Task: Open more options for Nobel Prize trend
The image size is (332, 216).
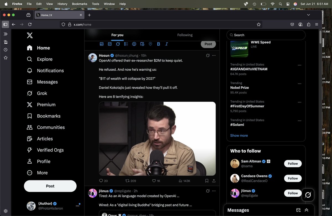Action: point(299,84)
